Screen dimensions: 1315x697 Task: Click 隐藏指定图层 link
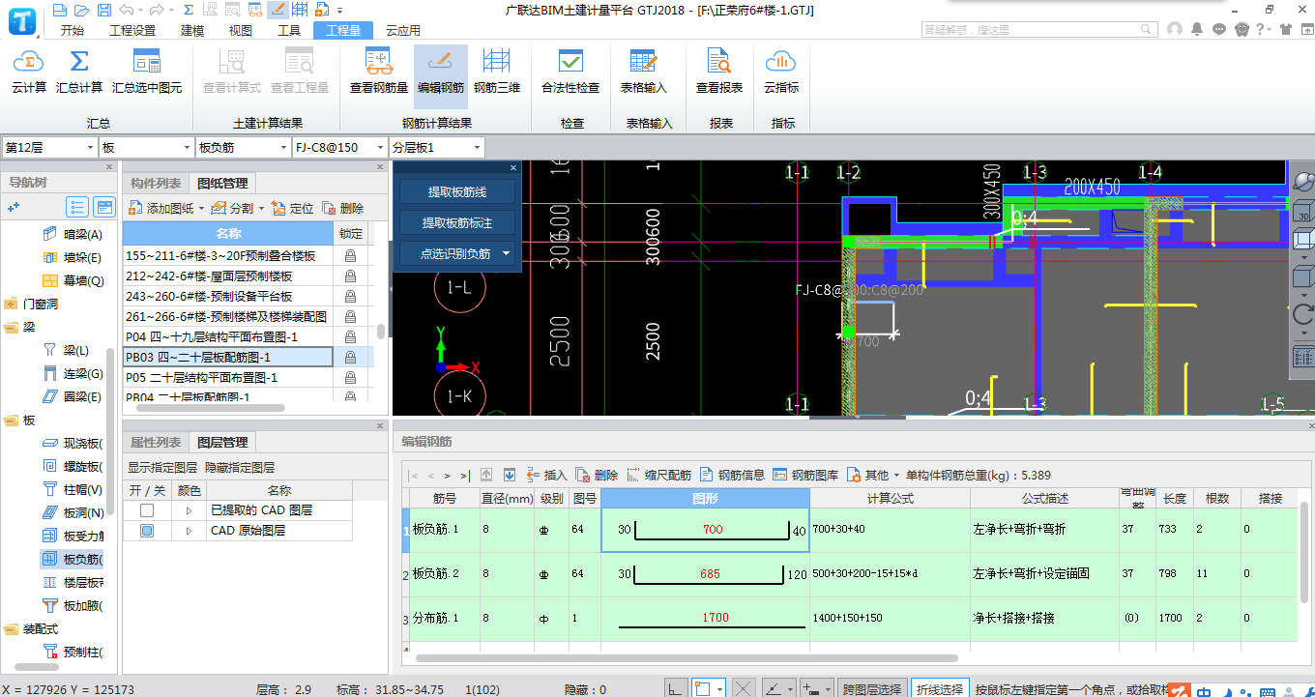pos(240,467)
